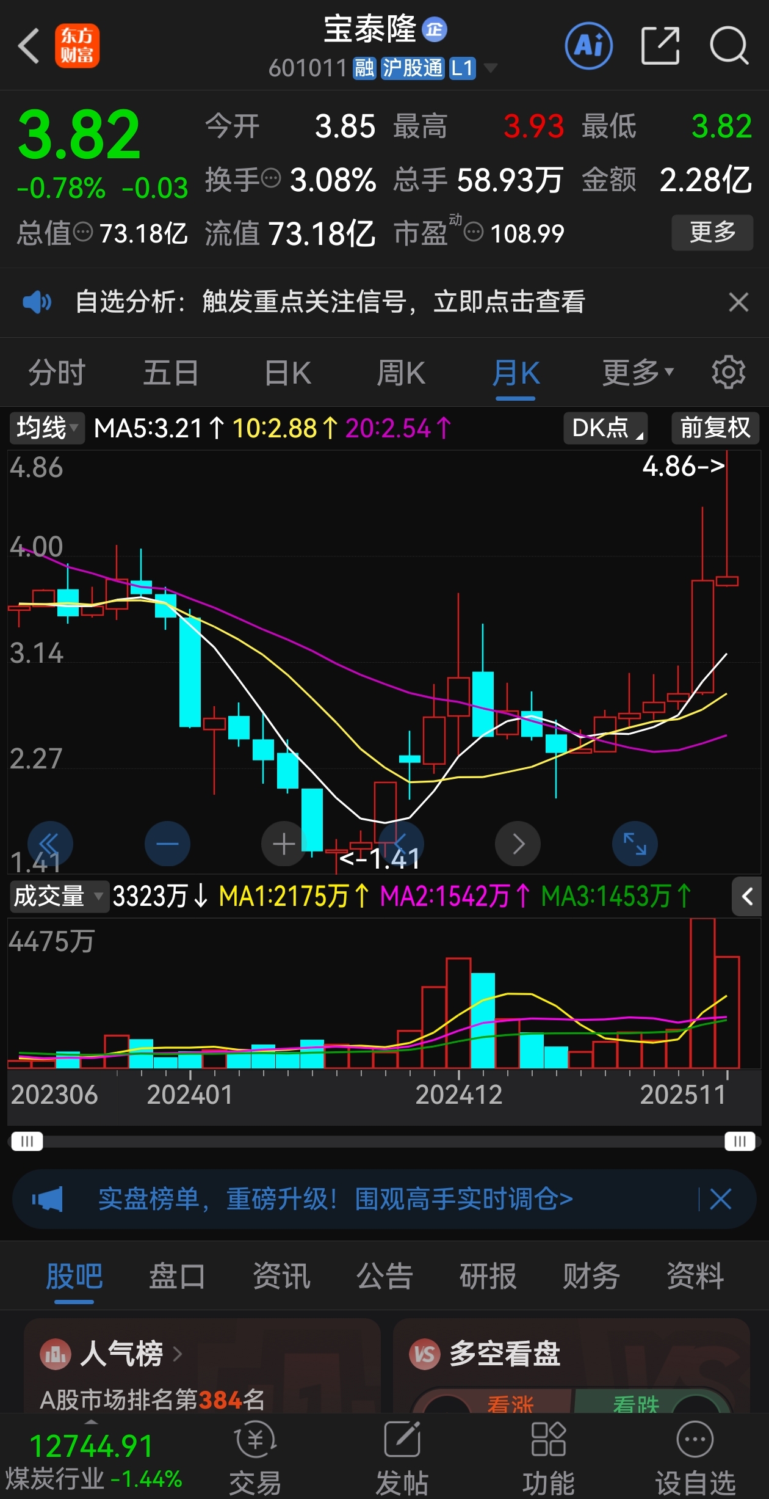Open the 研报 tab

coord(488,1275)
